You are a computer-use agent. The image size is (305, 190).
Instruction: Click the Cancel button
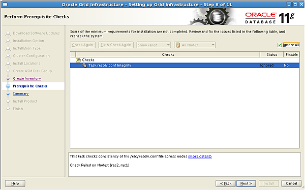[x=291, y=183]
